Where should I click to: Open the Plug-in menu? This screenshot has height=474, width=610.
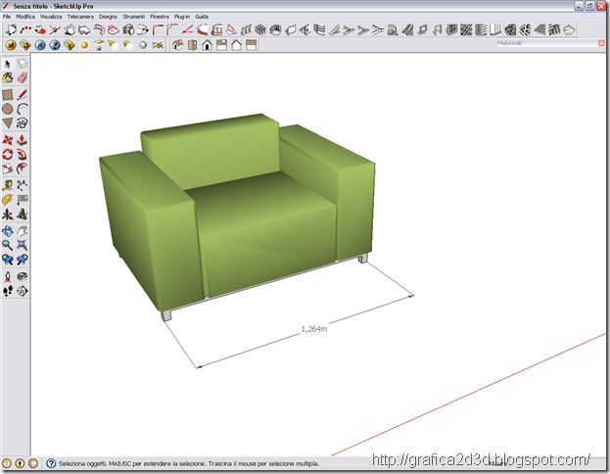click(x=182, y=17)
